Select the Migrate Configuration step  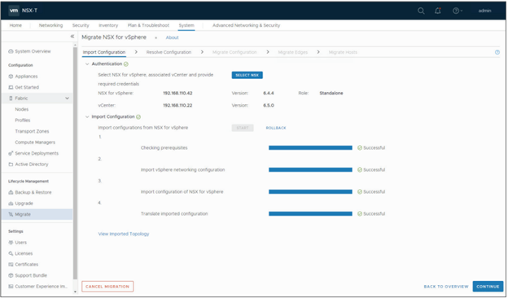click(234, 52)
